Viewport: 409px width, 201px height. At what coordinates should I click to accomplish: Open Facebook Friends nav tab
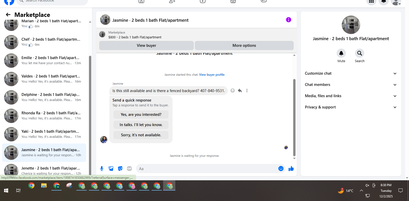point(172,1)
